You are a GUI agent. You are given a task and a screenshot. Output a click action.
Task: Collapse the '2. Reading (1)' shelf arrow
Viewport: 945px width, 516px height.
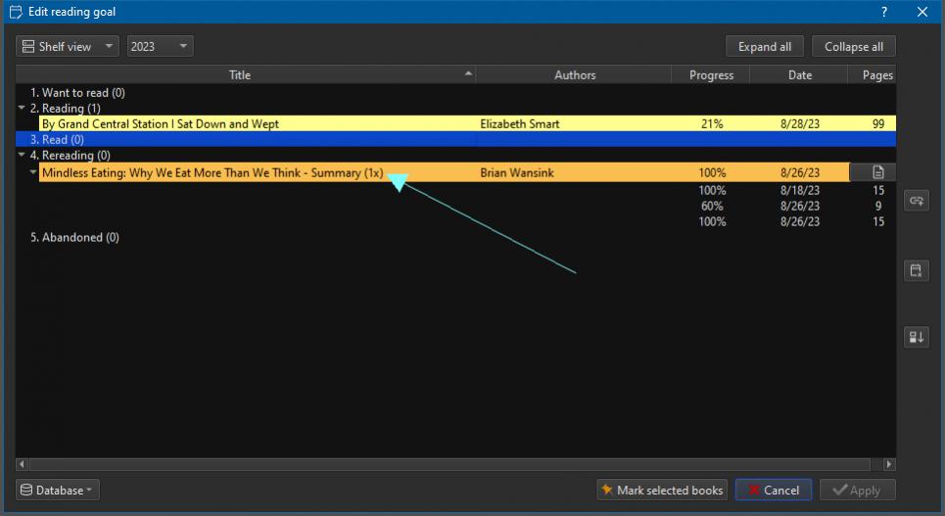[x=22, y=108]
